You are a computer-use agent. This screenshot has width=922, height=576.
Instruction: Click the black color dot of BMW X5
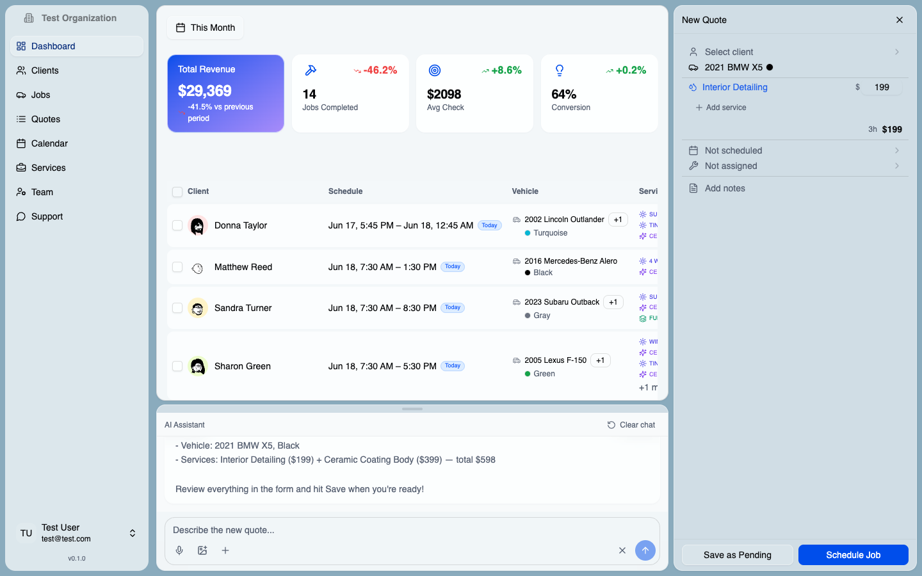[770, 67]
